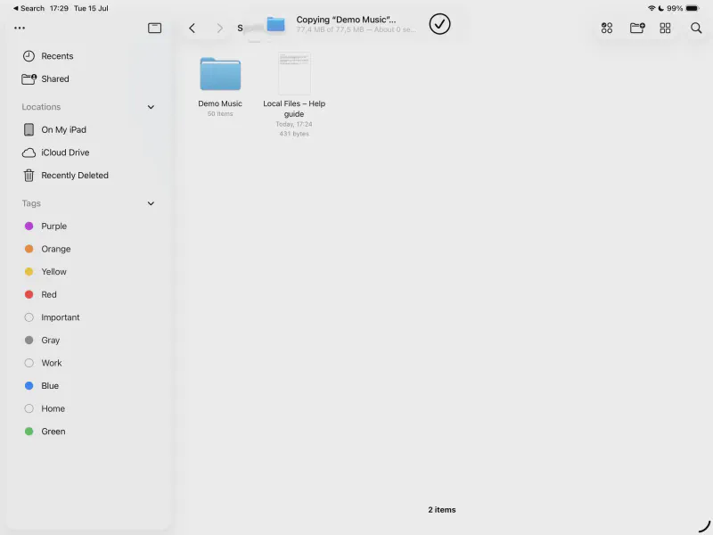The width and height of the screenshot is (713, 535).
Task: Open the search magnifier icon
Action: pyautogui.click(x=696, y=28)
